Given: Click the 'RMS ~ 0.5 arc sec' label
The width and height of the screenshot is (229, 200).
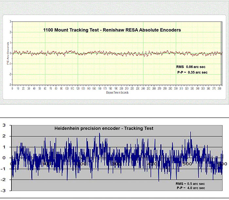Looking at the screenshot, I should tap(190, 184).
